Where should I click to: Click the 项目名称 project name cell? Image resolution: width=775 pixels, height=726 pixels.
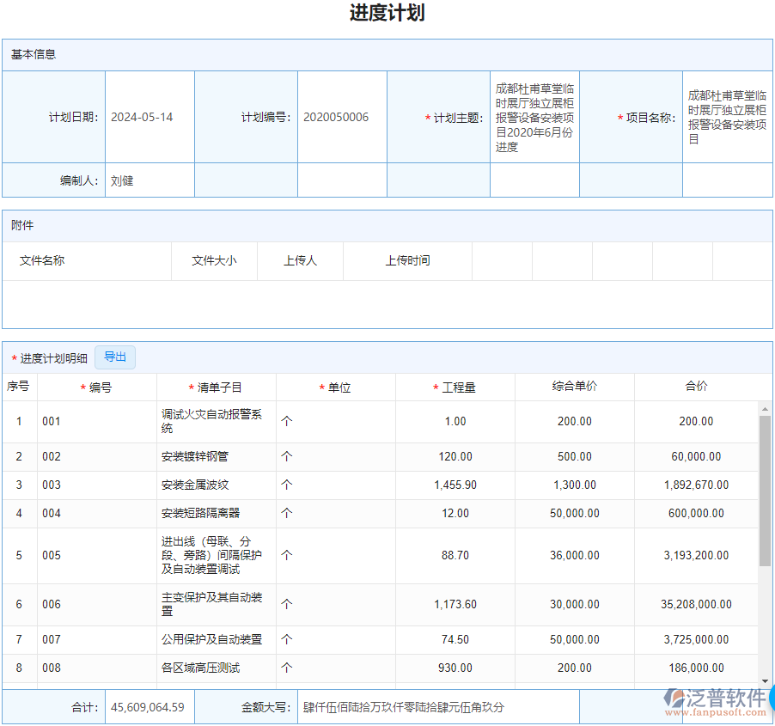coord(726,117)
